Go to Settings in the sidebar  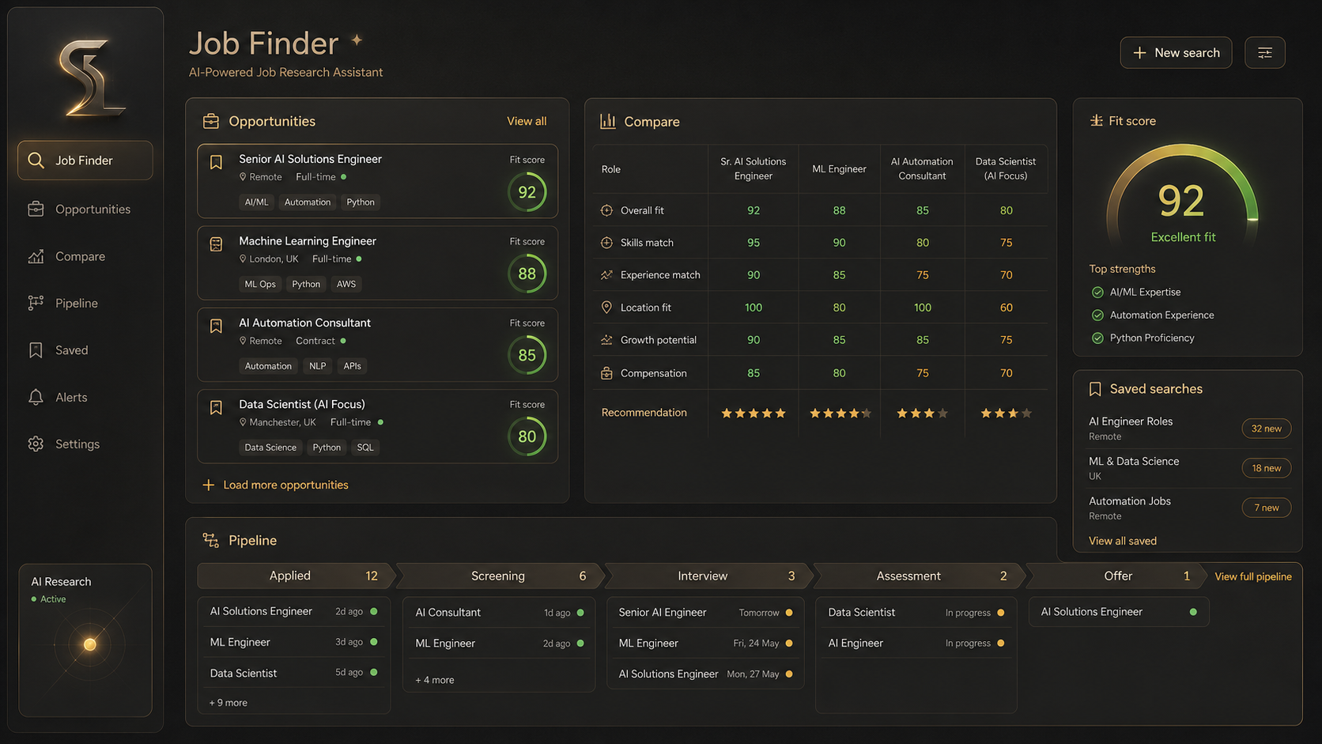coord(85,444)
